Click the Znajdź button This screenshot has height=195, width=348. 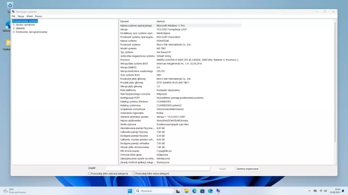(x=222, y=169)
